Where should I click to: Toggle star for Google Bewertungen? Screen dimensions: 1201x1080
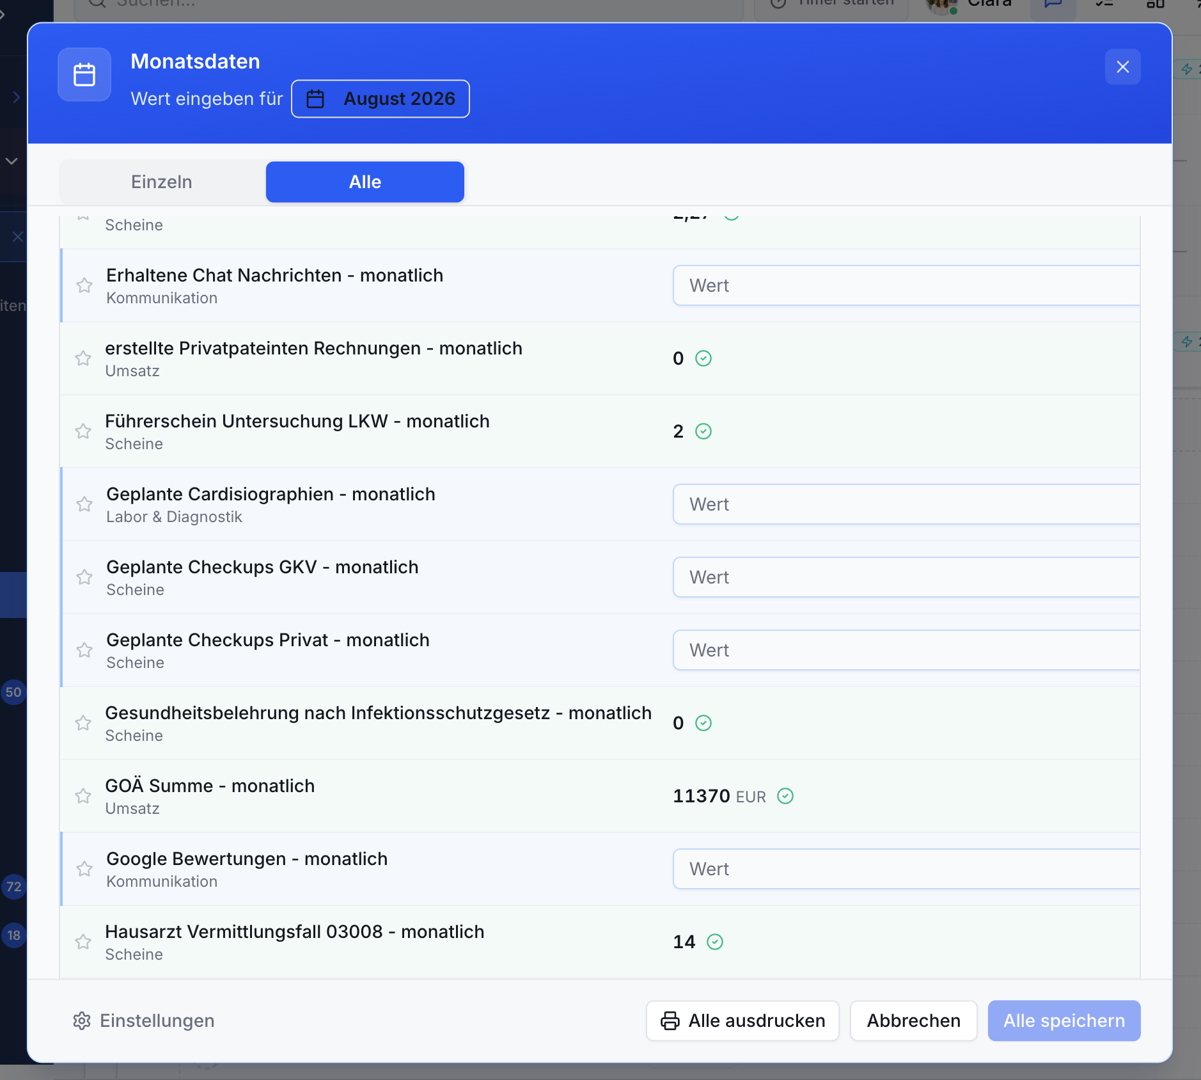(84, 869)
